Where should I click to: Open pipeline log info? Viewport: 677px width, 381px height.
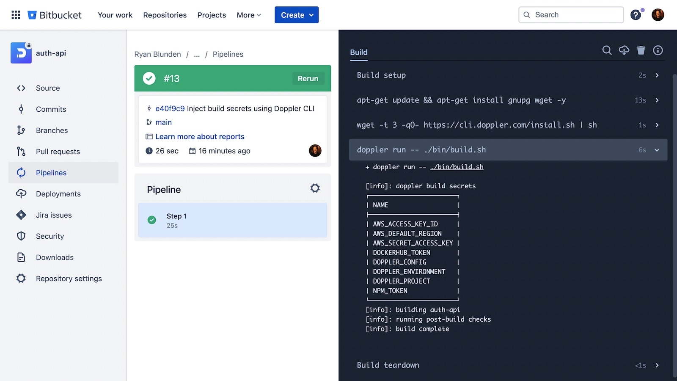pos(658,50)
